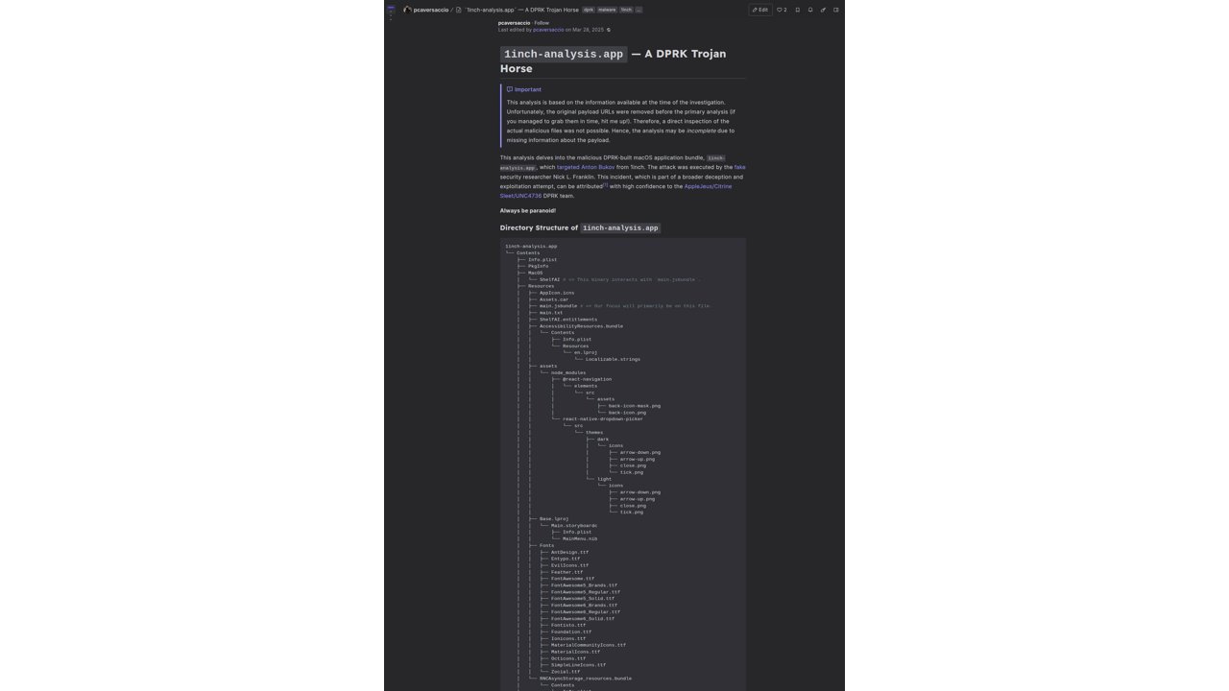Select 'main.txt' in the directory listing
1229x691 pixels.
click(551, 313)
